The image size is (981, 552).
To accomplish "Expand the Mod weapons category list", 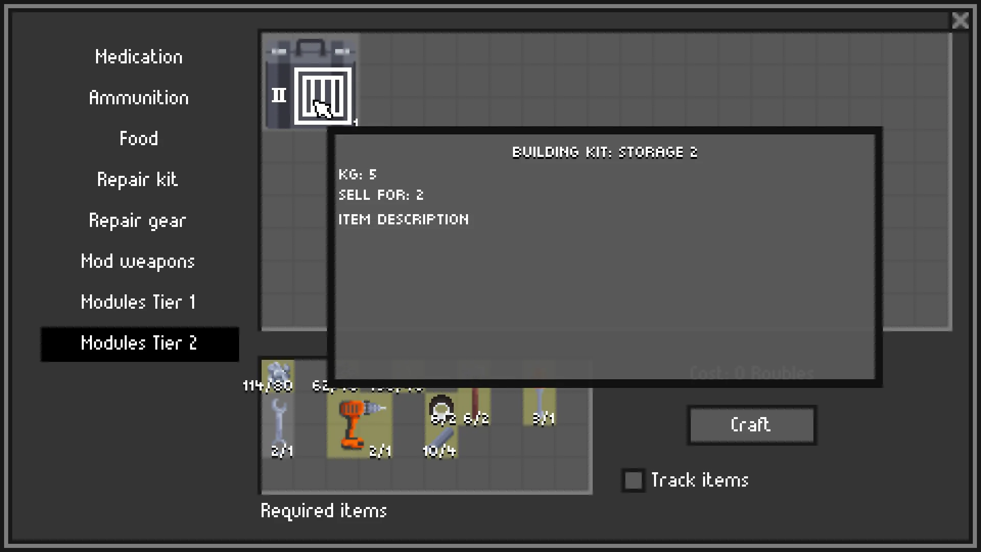I will coord(137,262).
